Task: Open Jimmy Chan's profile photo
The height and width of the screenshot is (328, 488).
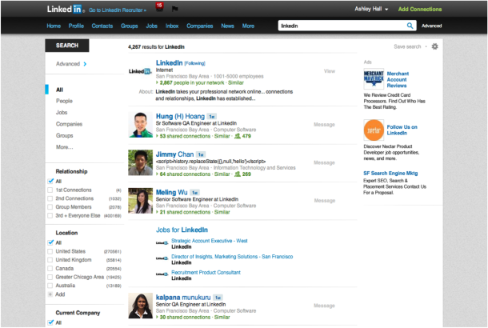Action: (x=140, y=162)
